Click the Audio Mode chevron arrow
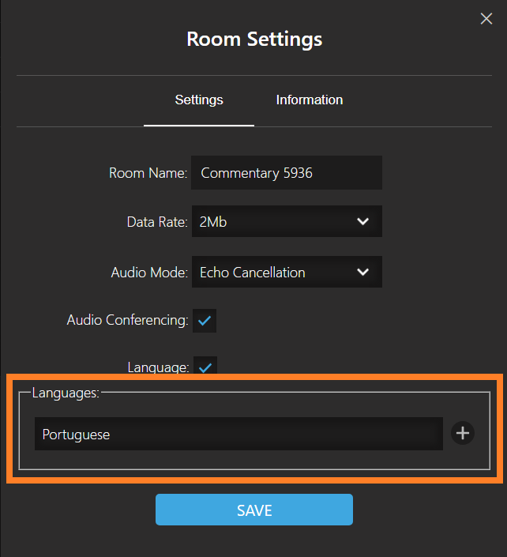 (362, 272)
